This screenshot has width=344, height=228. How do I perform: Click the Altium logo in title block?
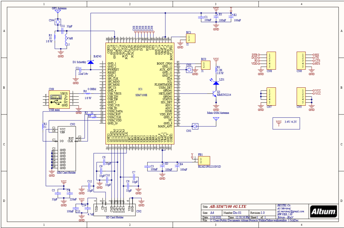tap(323, 211)
